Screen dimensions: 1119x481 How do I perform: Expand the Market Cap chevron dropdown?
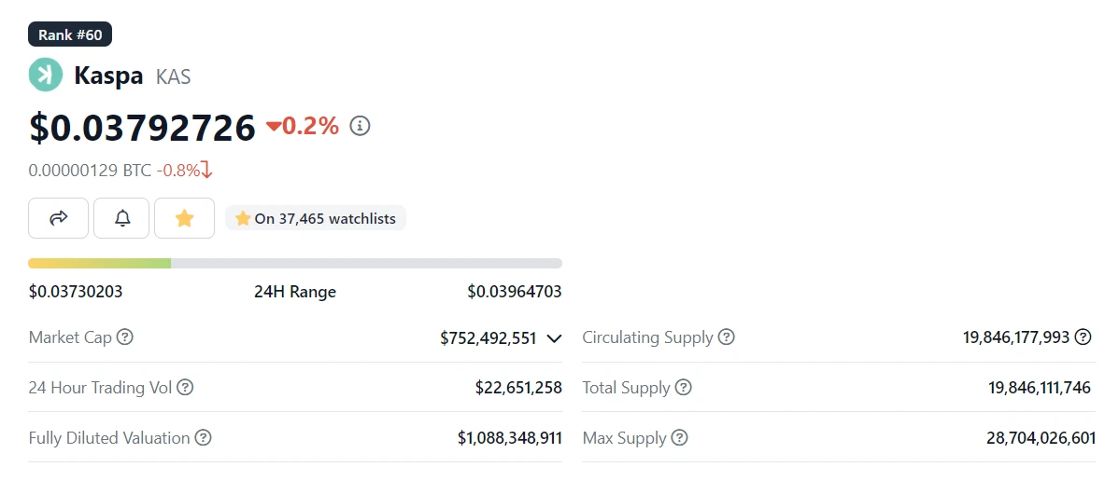(x=554, y=338)
